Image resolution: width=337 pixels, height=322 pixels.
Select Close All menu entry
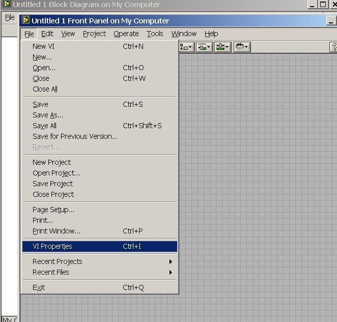point(100,89)
